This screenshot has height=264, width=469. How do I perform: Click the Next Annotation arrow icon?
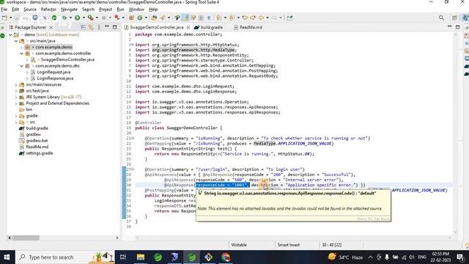218,18
